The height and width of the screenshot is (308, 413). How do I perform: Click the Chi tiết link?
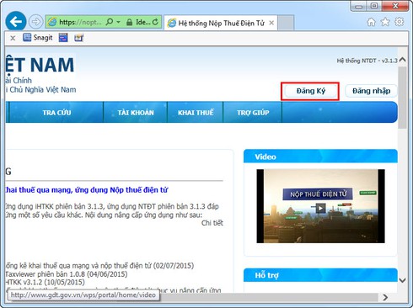click(212, 223)
